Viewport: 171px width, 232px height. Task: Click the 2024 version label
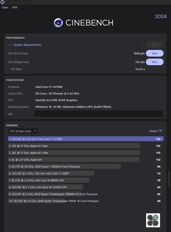coord(161,16)
